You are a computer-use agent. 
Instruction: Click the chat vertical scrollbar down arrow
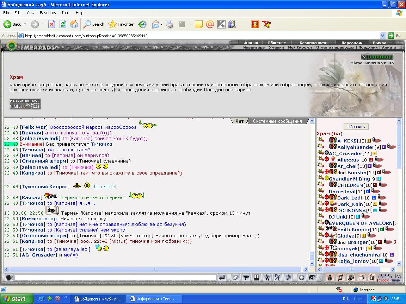pyautogui.click(x=312, y=264)
